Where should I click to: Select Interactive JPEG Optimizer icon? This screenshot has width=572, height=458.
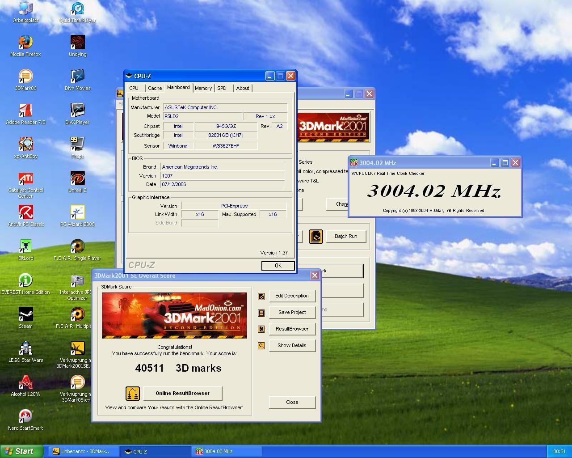pyautogui.click(x=77, y=287)
